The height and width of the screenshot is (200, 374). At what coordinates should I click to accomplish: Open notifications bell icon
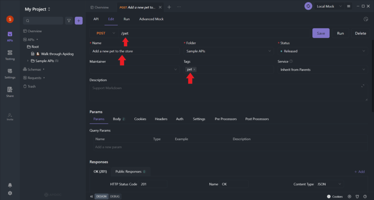[10, 185]
